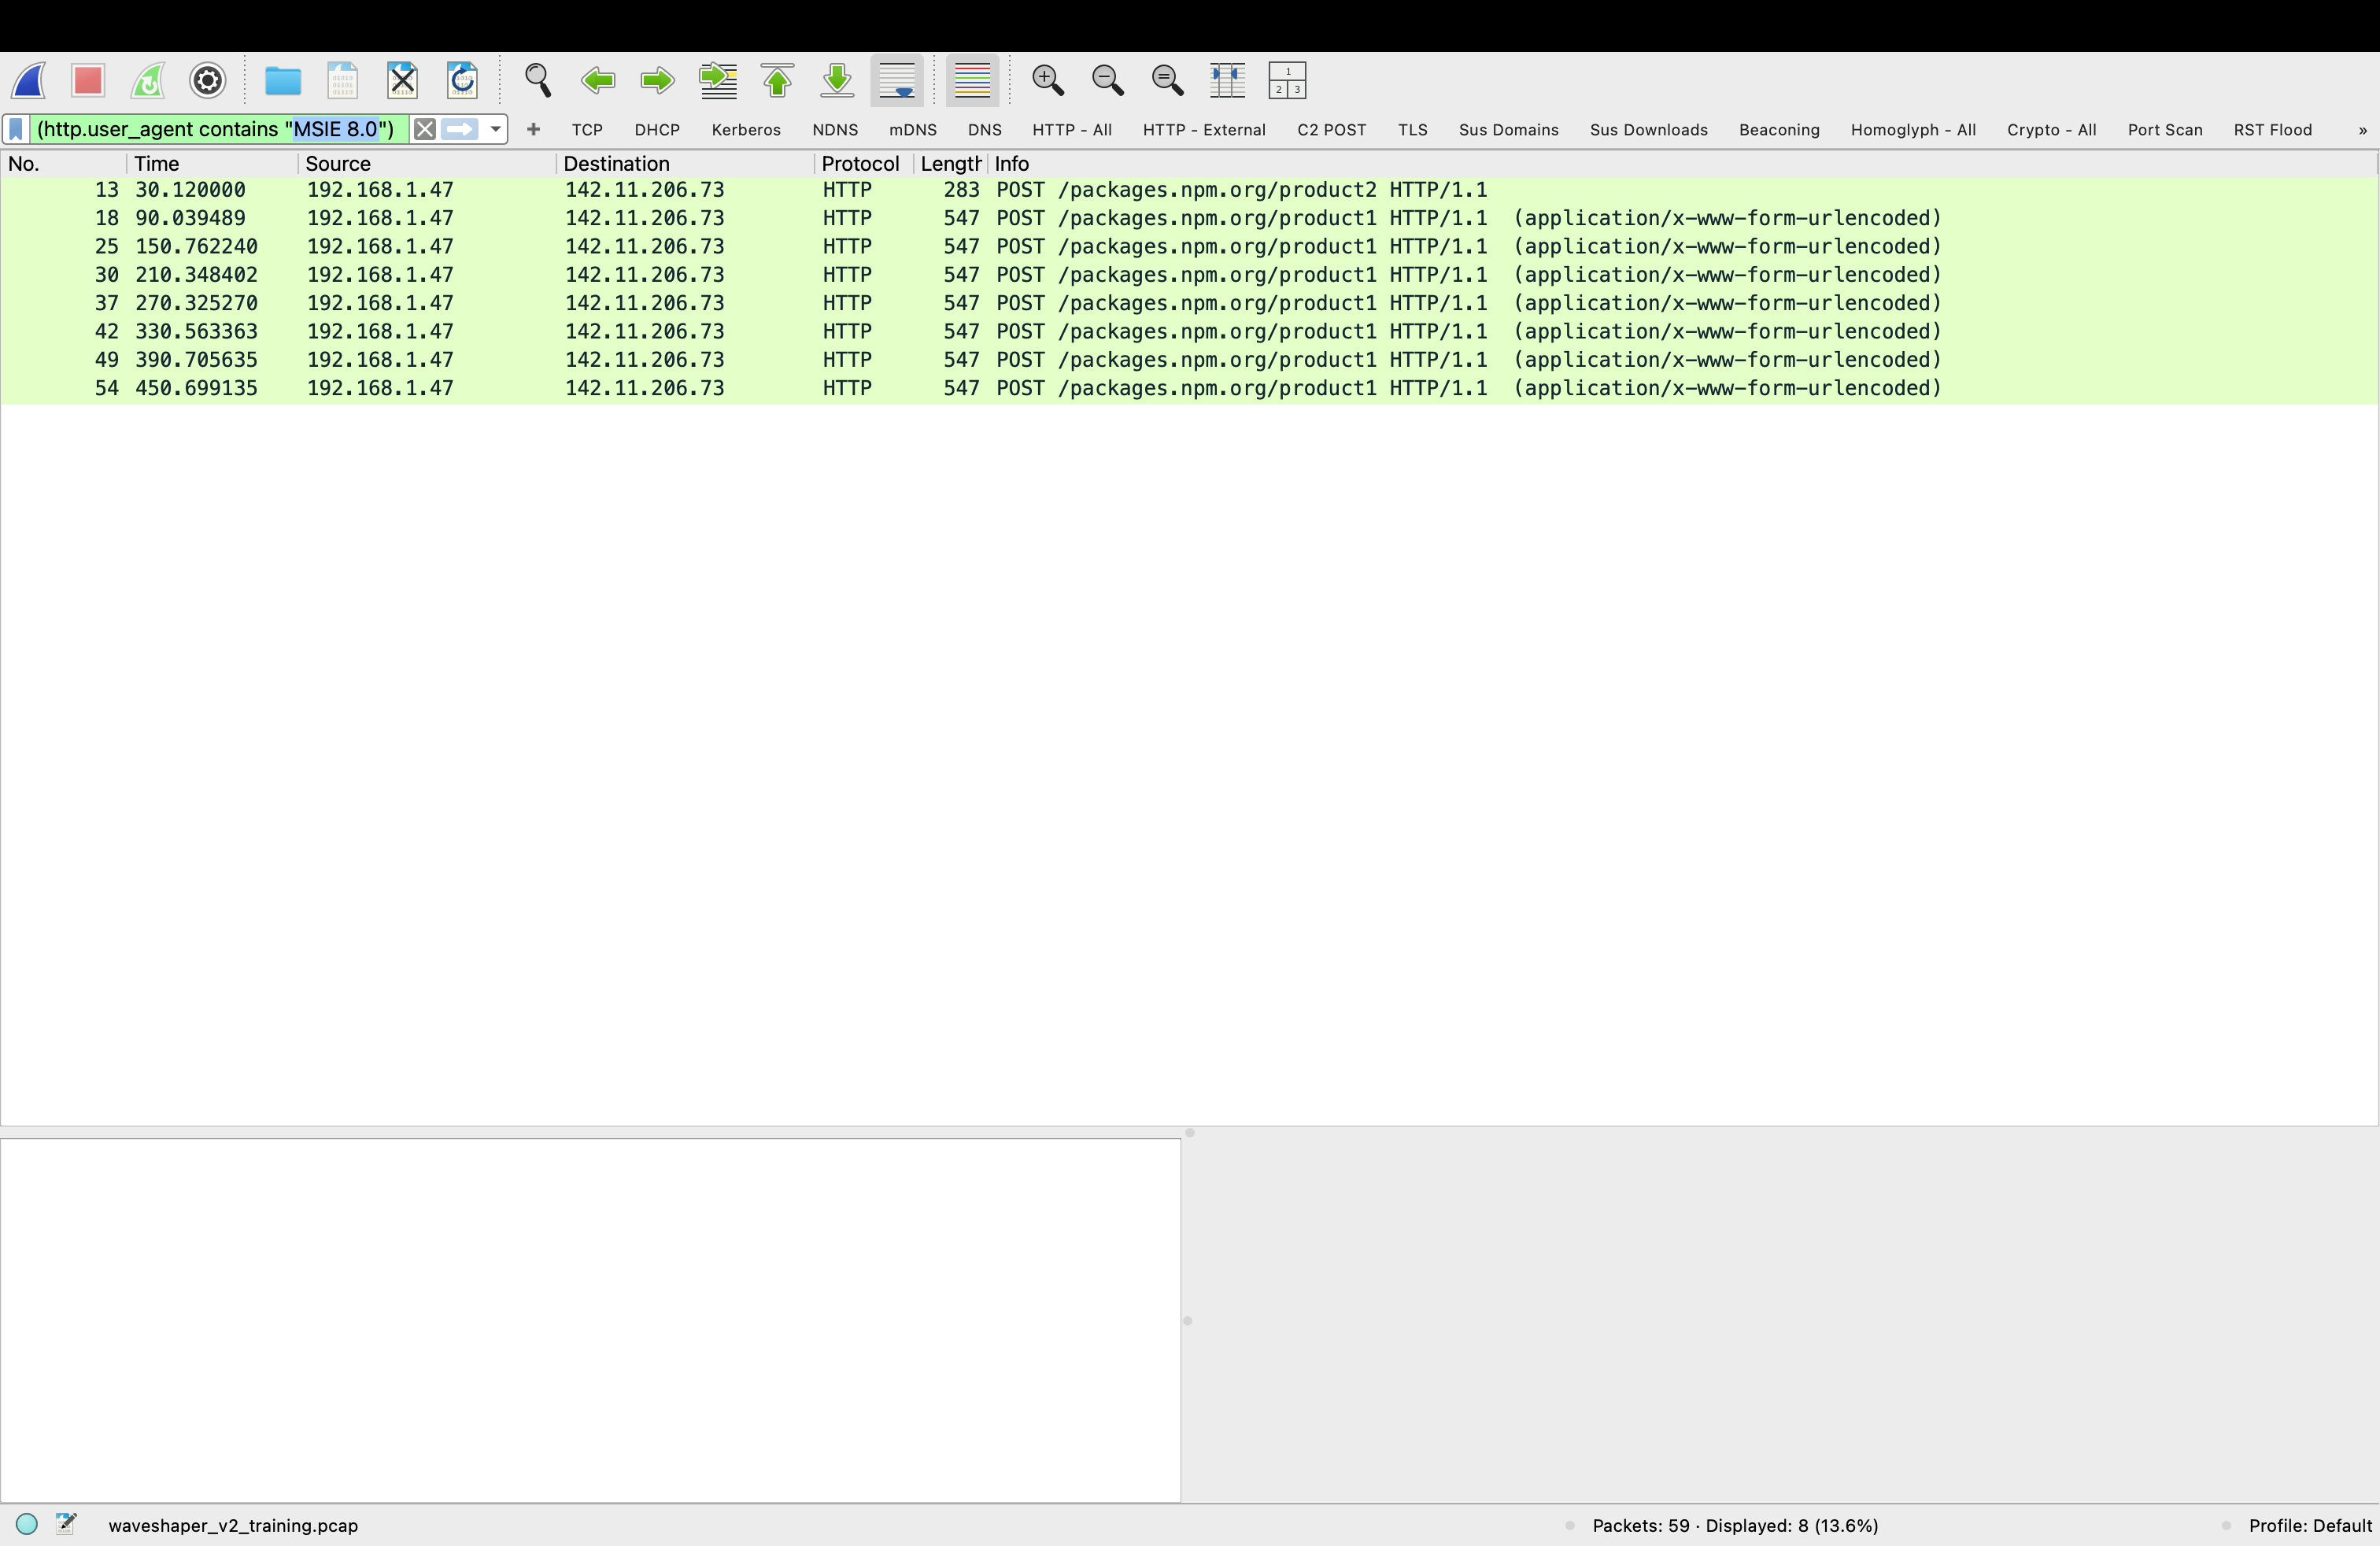
Task: Open the filter bookmarks menu
Action: (15, 129)
